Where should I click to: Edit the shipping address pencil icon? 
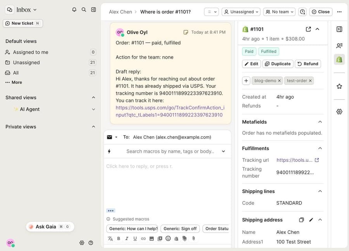coord(311,220)
